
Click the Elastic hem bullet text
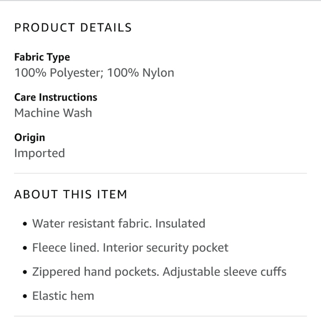(63, 296)
